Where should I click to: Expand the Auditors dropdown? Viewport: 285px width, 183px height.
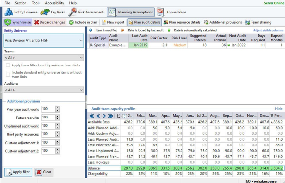[x=81, y=90]
